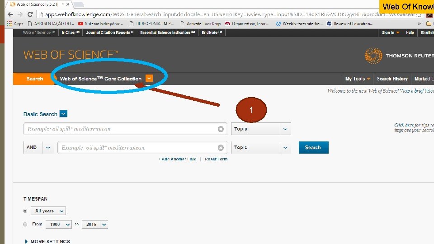Select the From year range radio button
Viewport: 434px width, 244px height.
click(x=25, y=224)
